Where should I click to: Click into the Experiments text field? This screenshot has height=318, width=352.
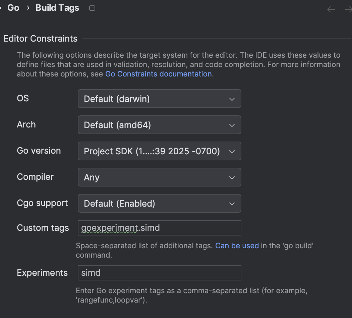(x=159, y=273)
